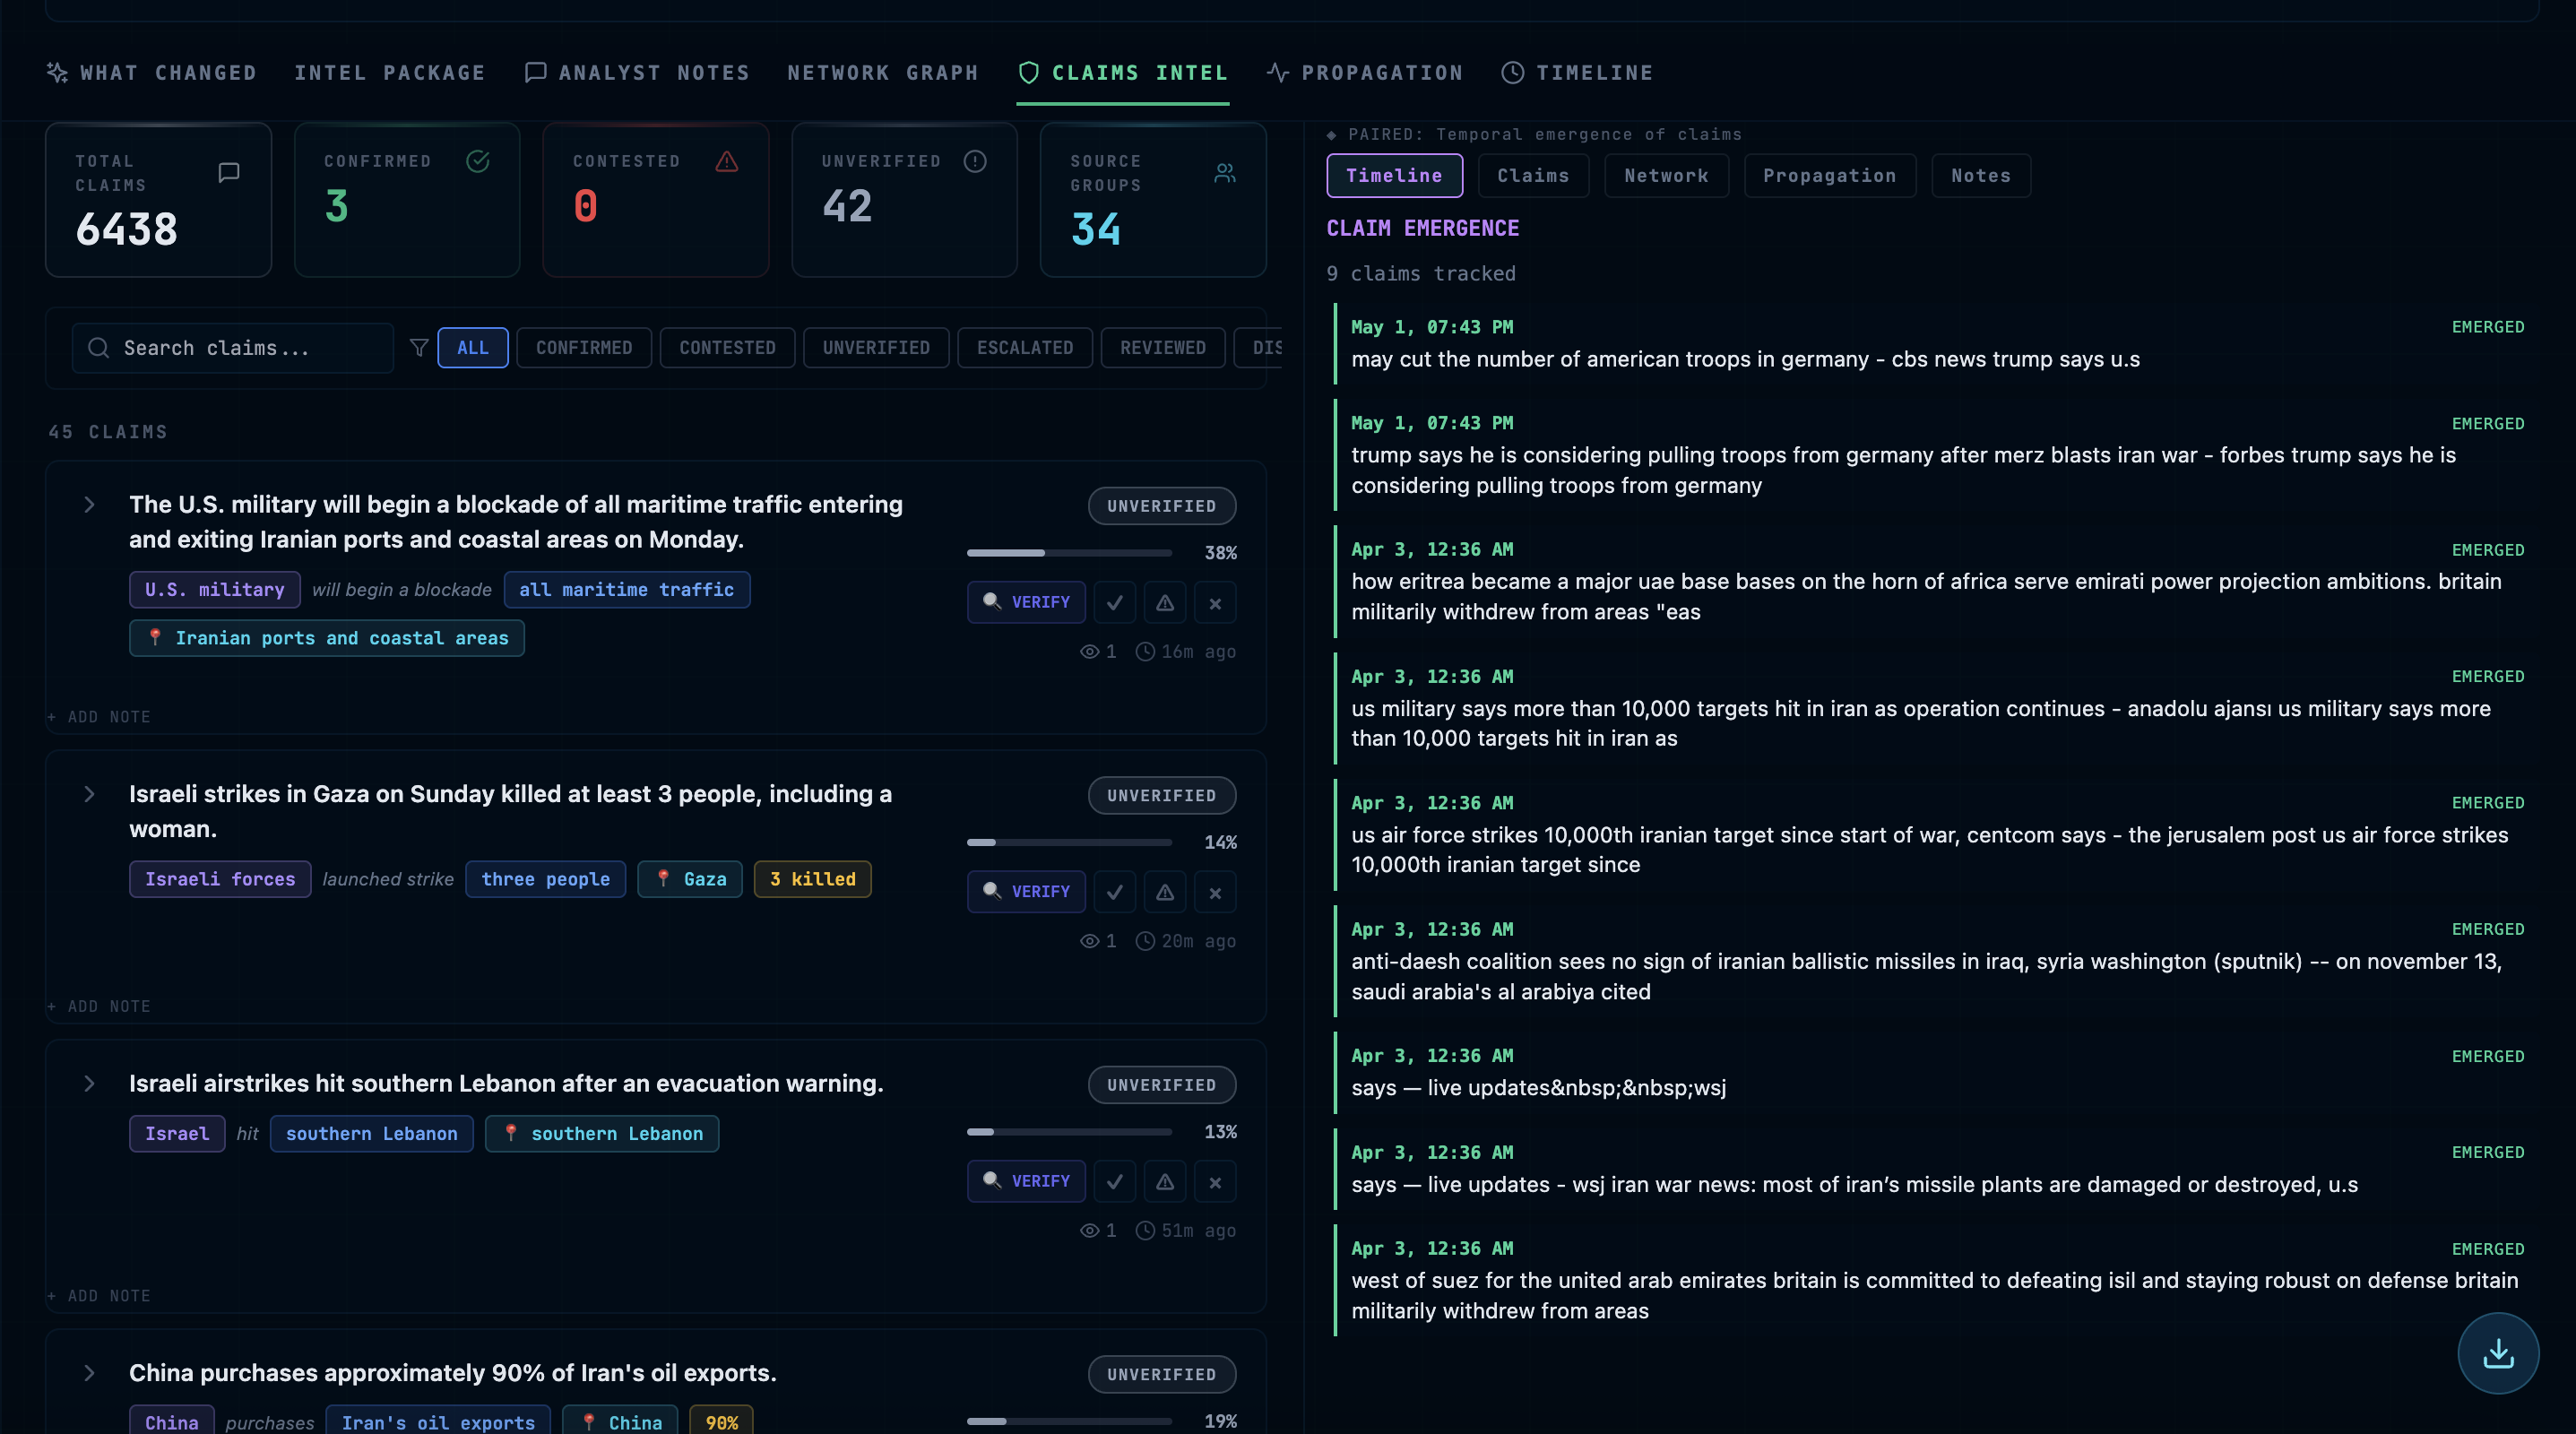Image resolution: width=2576 pixels, height=1434 pixels.
Task: Click the eye views icon on blockade claim
Action: point(1089,652)
